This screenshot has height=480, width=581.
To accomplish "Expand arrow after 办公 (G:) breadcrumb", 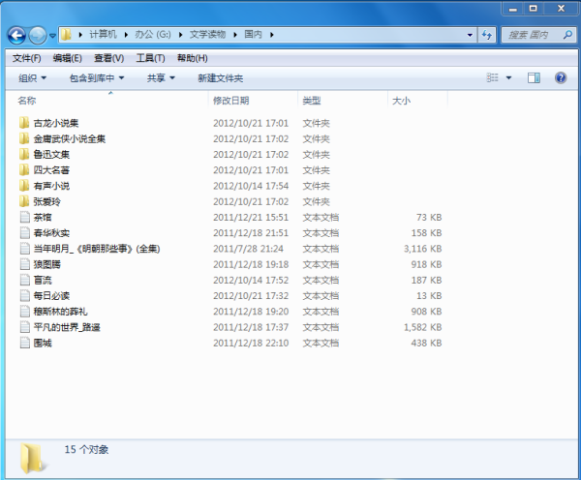I will point(181,35).
